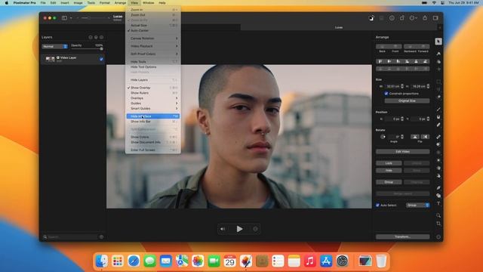The image size is (483, 272).
Task: Adjust the toolbar zoom slider
Action: click(x=94, y=18)
